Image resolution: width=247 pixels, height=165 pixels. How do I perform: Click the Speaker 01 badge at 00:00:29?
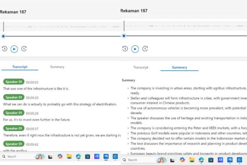(14, 113)
